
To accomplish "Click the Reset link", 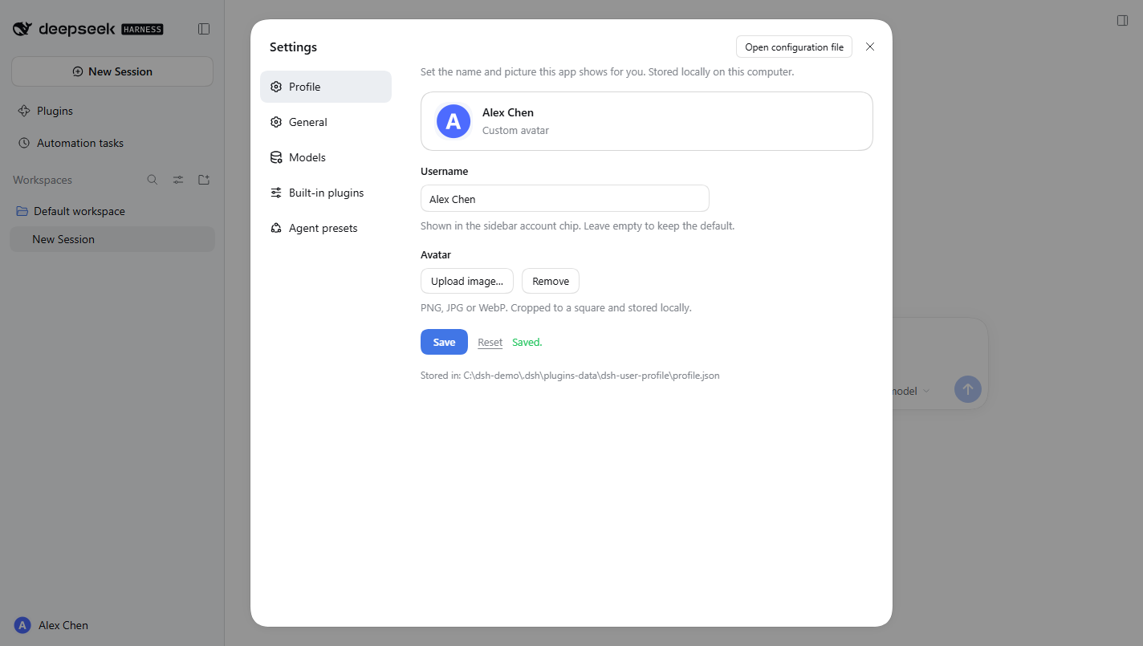I will pyautogui.click(x=490, y=342).
